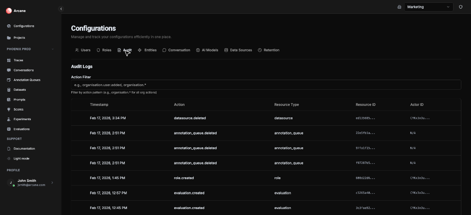Click resource ID 97fa1f15...

pyautogui.click(x=365, y=148)
